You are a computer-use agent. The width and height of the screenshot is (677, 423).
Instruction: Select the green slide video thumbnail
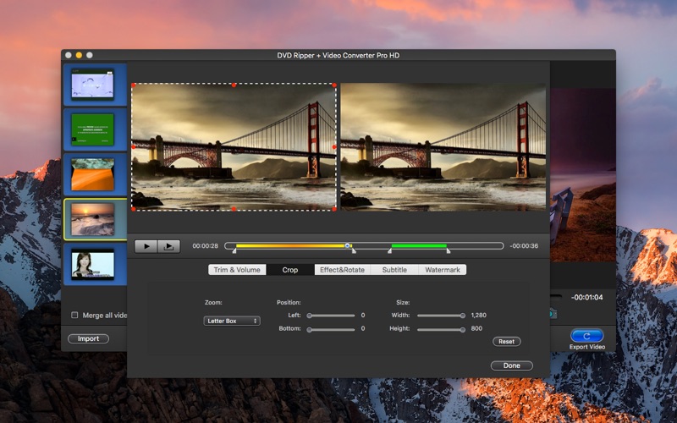click(93, 129)
